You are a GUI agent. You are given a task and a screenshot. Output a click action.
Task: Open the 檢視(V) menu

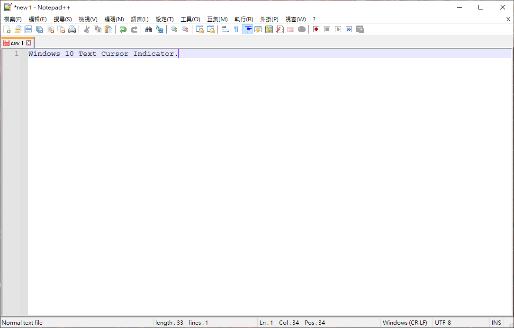(88, 19)
